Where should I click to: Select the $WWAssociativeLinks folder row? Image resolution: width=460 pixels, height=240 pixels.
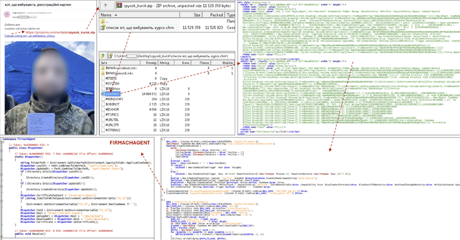pyautogui.click(x=167, y=68)
